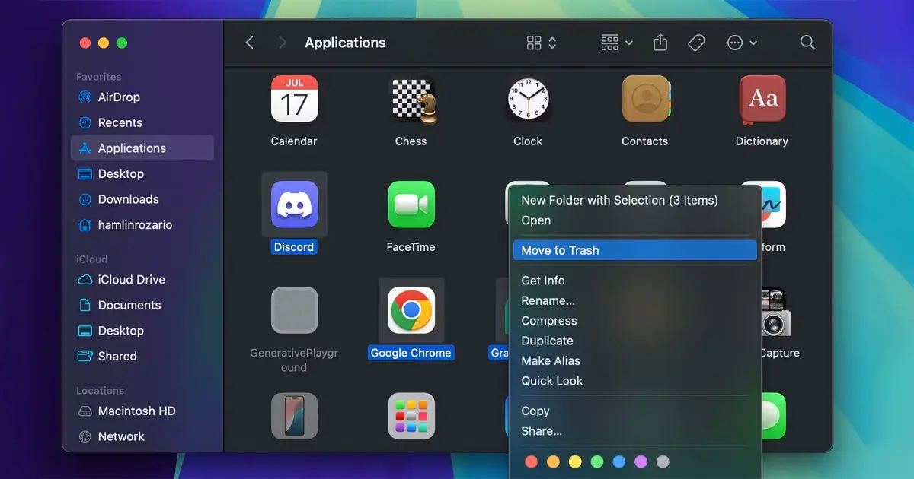Image resolution: width=914 pixels, height=479 pixels.
Task: Apply the purple tag color
Action: click(641, 462)
